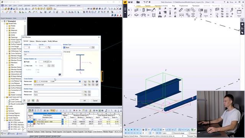The height and width of the screenshot is (138, 245).
Task: Expand the Materials tree item
Action: coord(7,30)
